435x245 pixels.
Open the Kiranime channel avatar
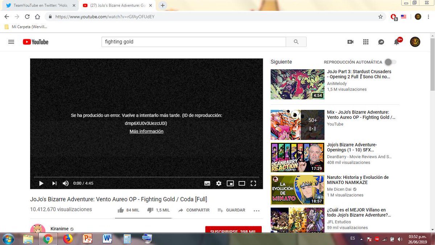pos(38,229)
